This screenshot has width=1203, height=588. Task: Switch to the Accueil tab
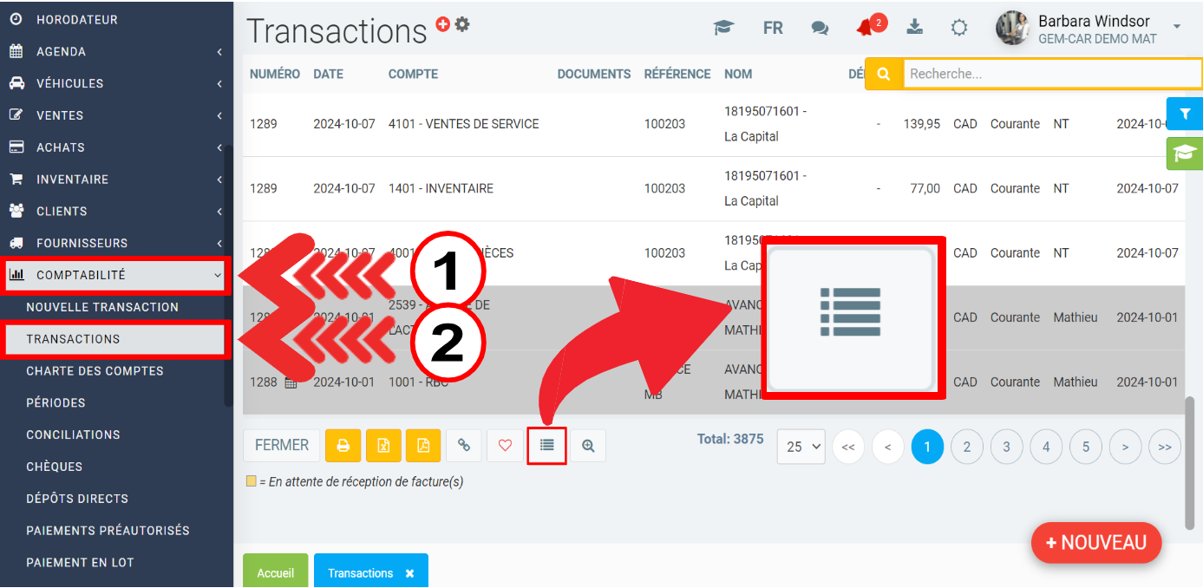point(275,572)
